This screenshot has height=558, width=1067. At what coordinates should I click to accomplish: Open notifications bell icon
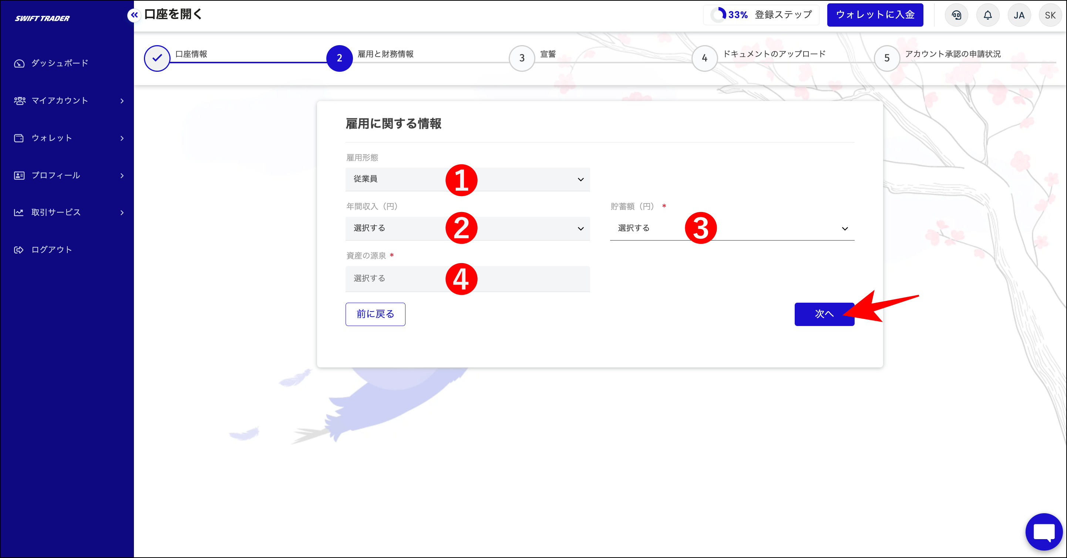pos(987,15)
